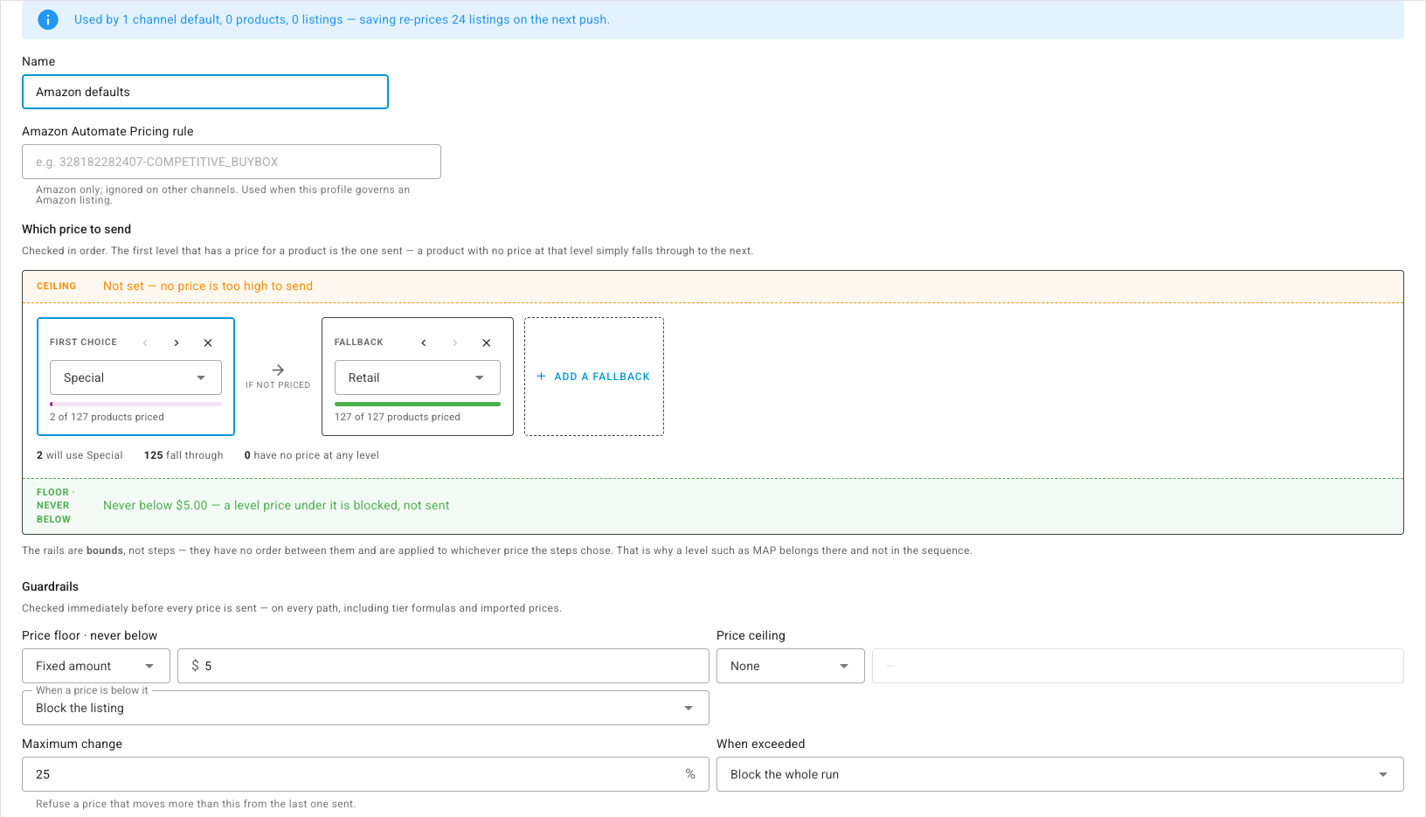
Task: Click the Amazon Automate Pricing rule field
Action: coord(232,162)
